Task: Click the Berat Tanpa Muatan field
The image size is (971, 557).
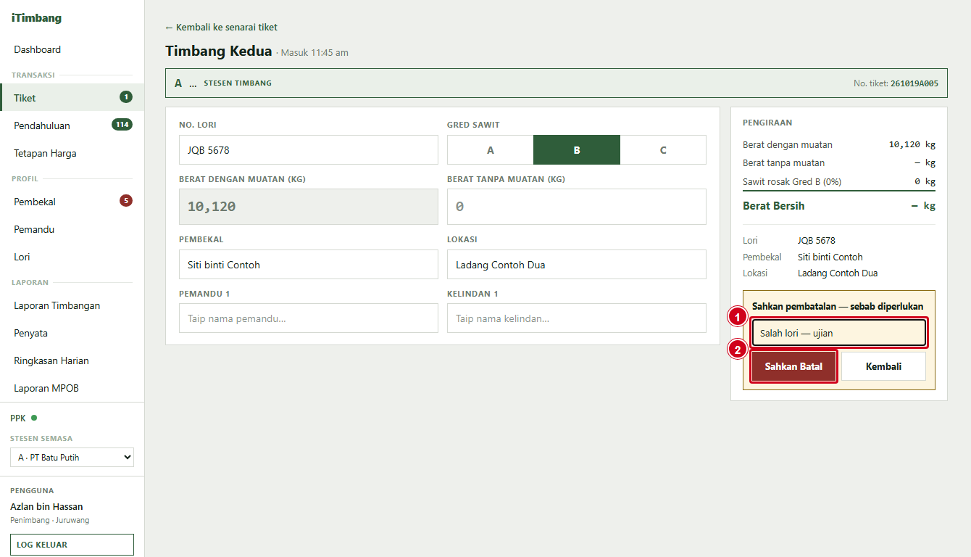Action: [577, 207]
